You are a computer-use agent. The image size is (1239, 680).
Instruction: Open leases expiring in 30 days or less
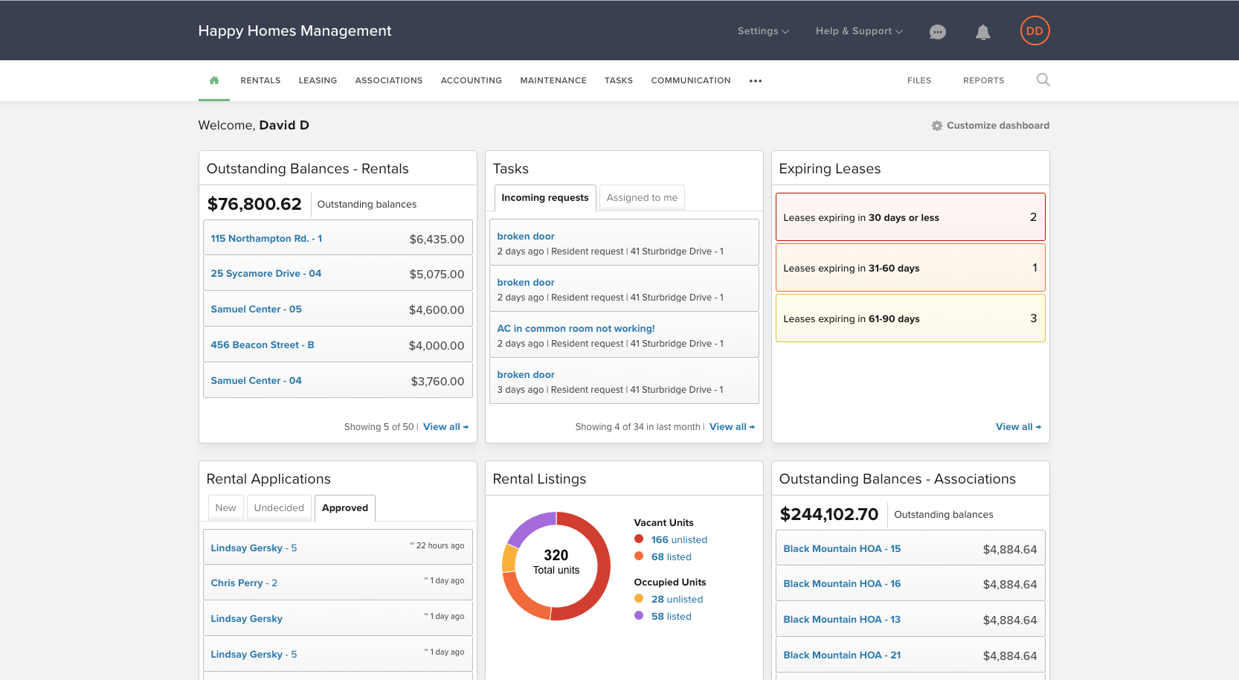(x=910, y=217)
